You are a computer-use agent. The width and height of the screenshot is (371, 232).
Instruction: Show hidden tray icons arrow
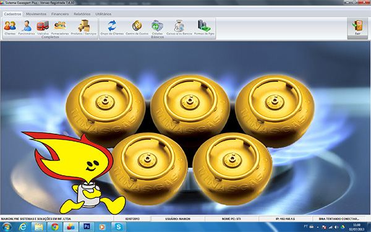click(318, 227)
